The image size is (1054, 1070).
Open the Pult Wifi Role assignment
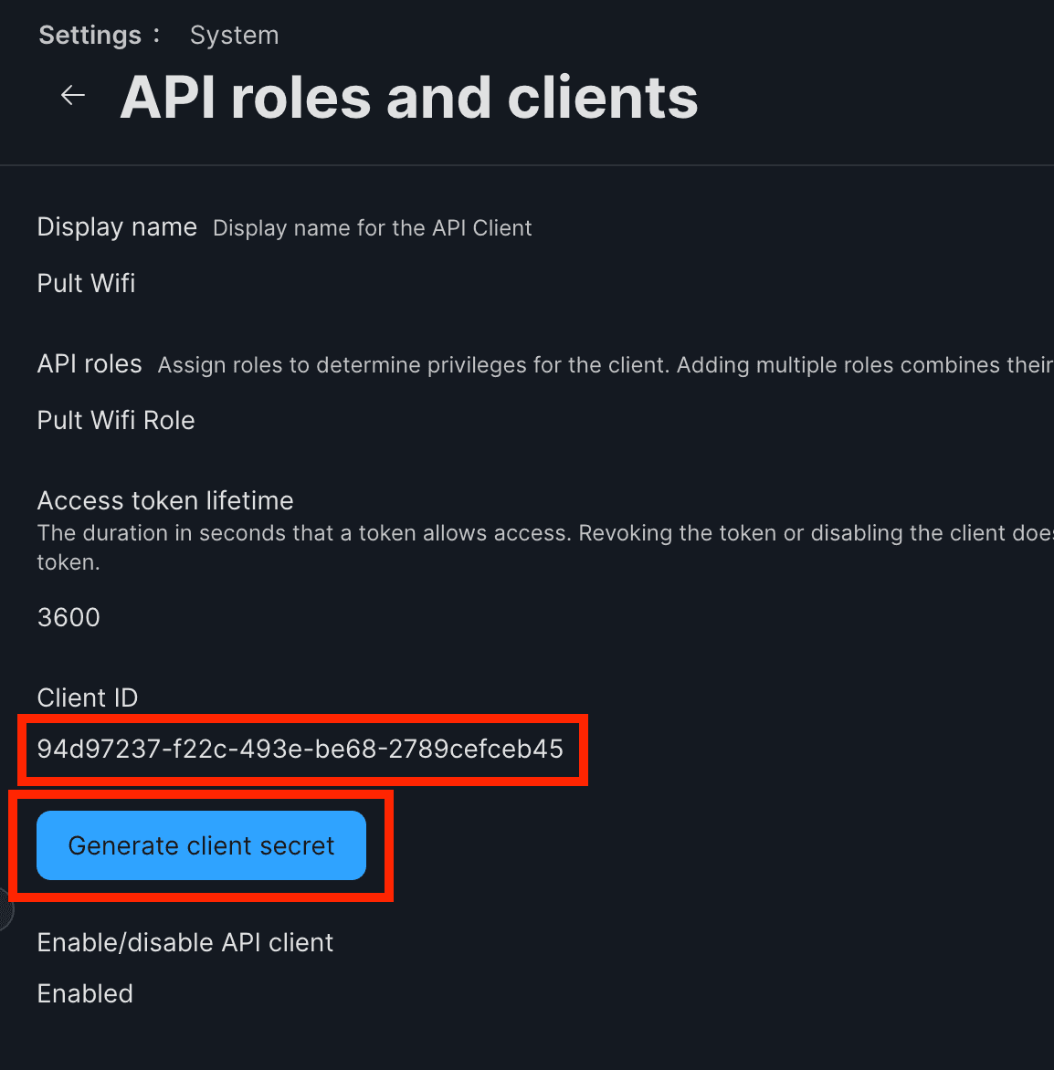tap(115, 420)
